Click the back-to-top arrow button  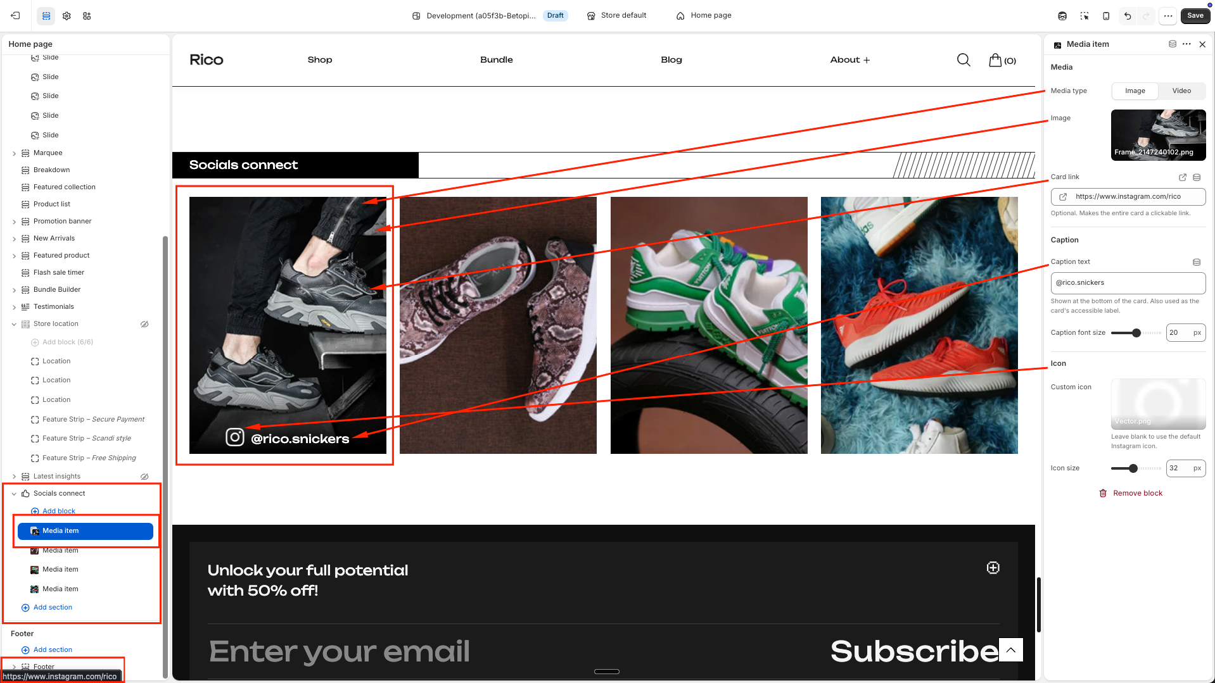(1011, 650)
